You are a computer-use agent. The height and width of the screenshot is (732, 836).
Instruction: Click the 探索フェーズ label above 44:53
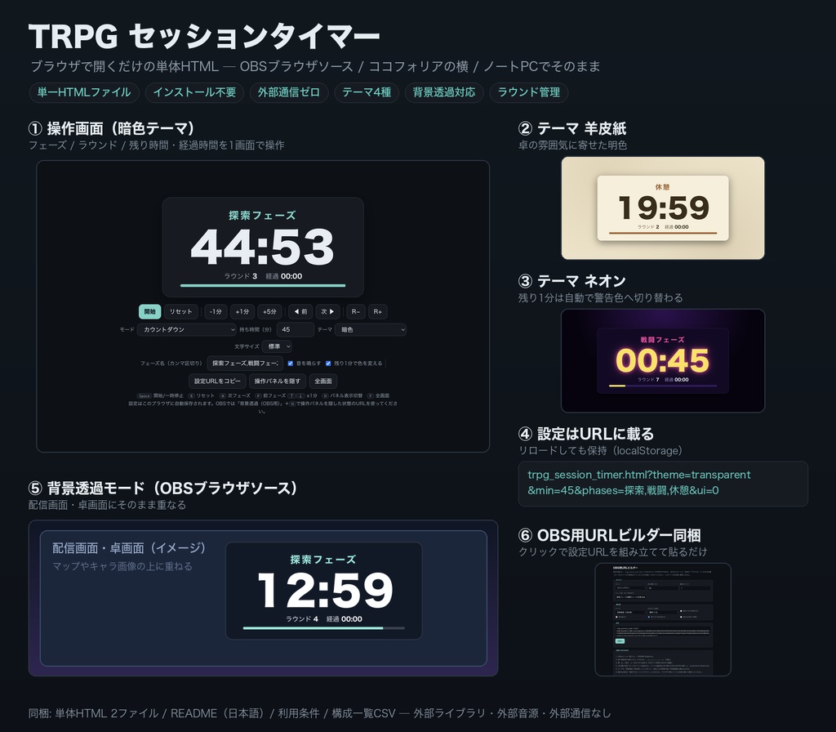coord(262,216)
